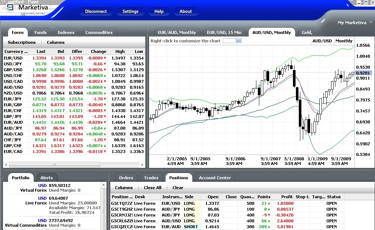
Task: Click the down arrow on -9 points
Action: tap(269, 215)
